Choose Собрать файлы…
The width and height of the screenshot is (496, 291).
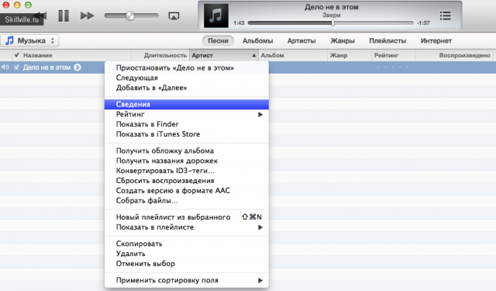point(187,201)
